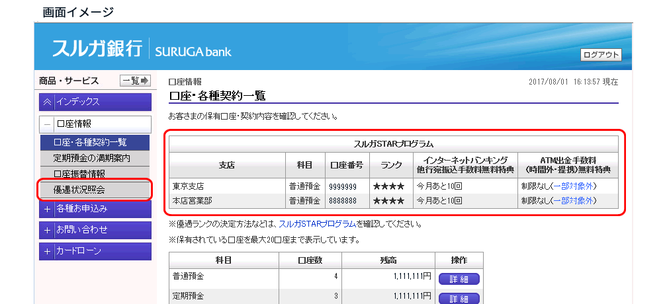Click the スルガSTARプログラム table title
Viewport: 667px width, 304px height.
tap(394, 144)
